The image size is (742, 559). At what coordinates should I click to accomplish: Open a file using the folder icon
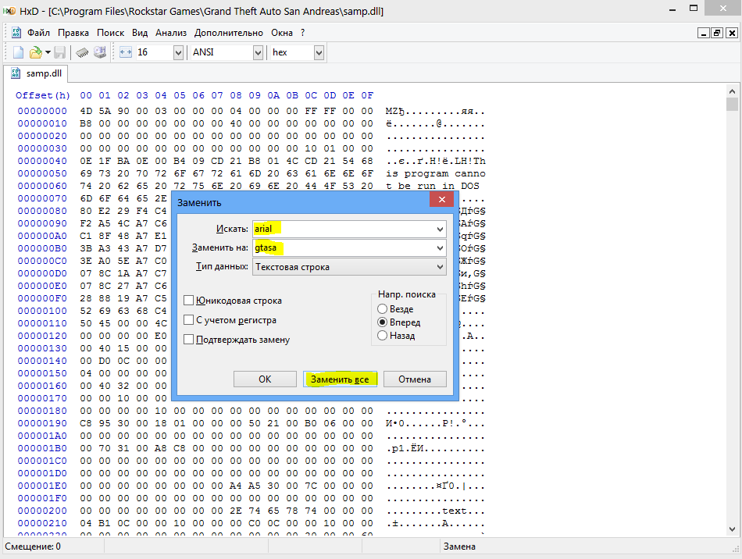pyautogui.click(x=35, y=52)
